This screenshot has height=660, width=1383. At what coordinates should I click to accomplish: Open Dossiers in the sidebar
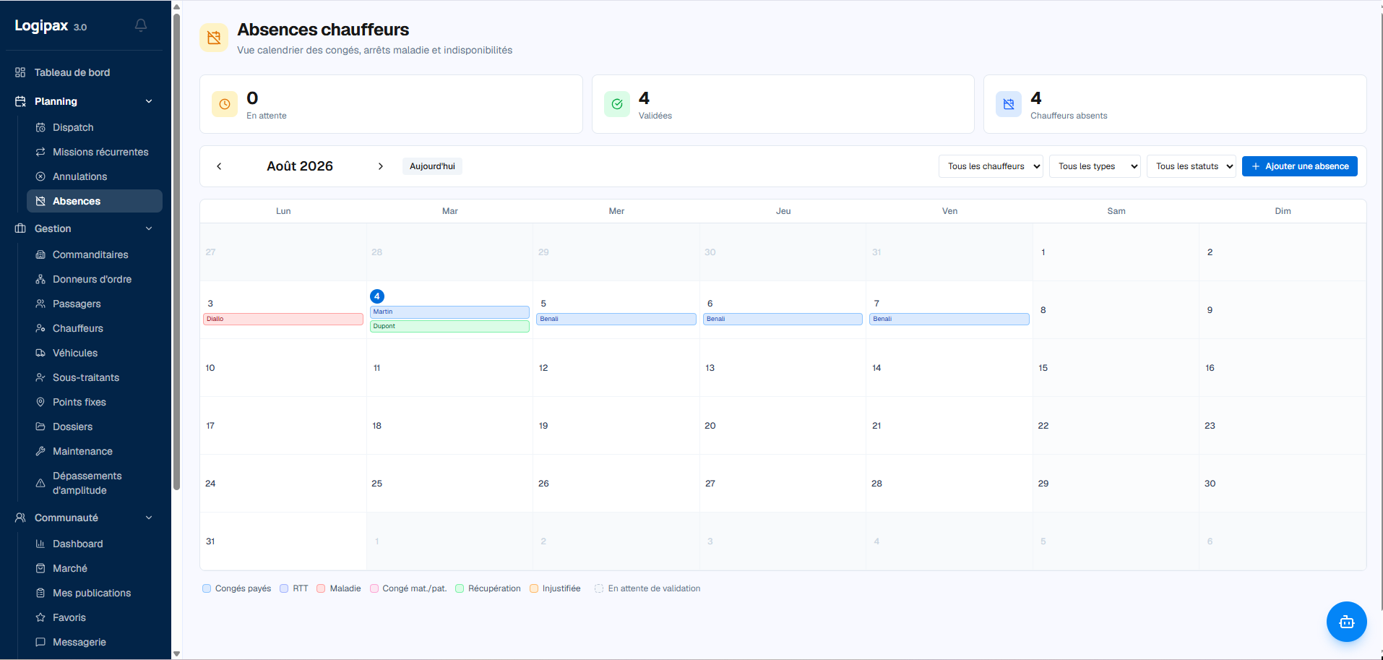(95, 427)
